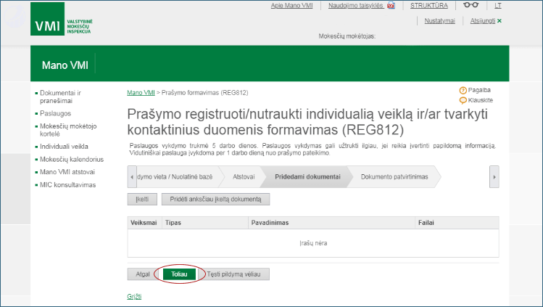Open Paslaugos menu item

coord(55,113)
